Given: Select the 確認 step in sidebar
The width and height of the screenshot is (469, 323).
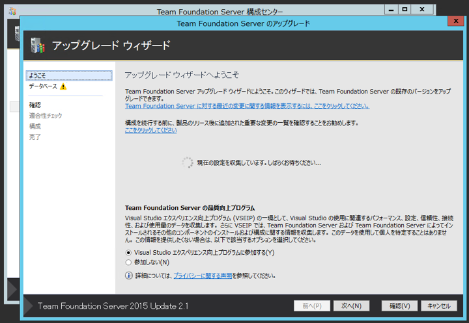Looking at the screenshot, I should click(x=35, y=105).
